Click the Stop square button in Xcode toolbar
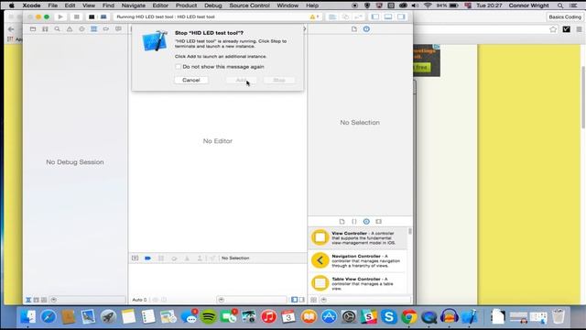This screenshot has width=586, height=330. tap(76, 16)
